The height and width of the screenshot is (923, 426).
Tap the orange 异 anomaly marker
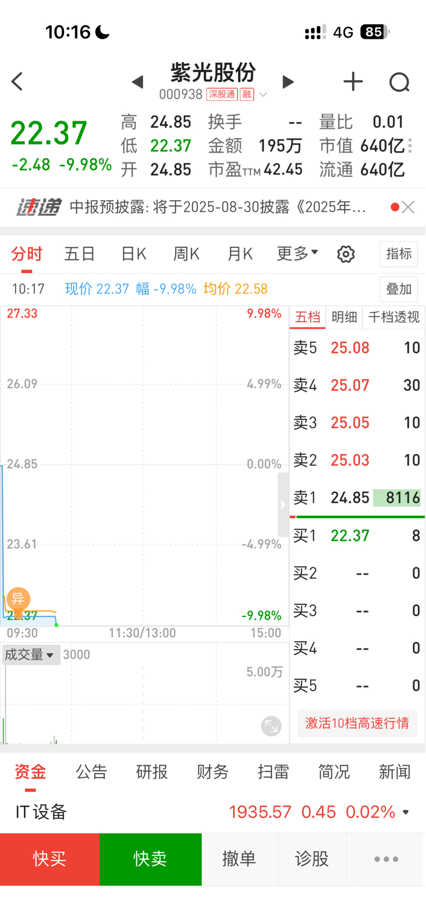click(x=18, y=599)
